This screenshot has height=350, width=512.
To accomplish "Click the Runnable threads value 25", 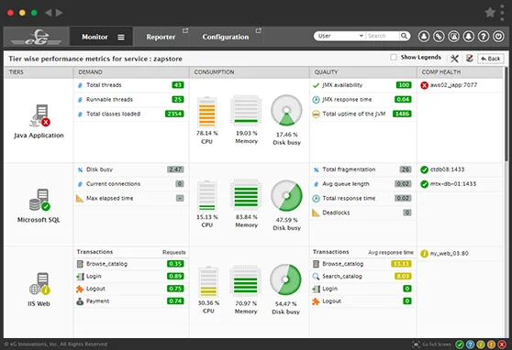I will (178, 100).
